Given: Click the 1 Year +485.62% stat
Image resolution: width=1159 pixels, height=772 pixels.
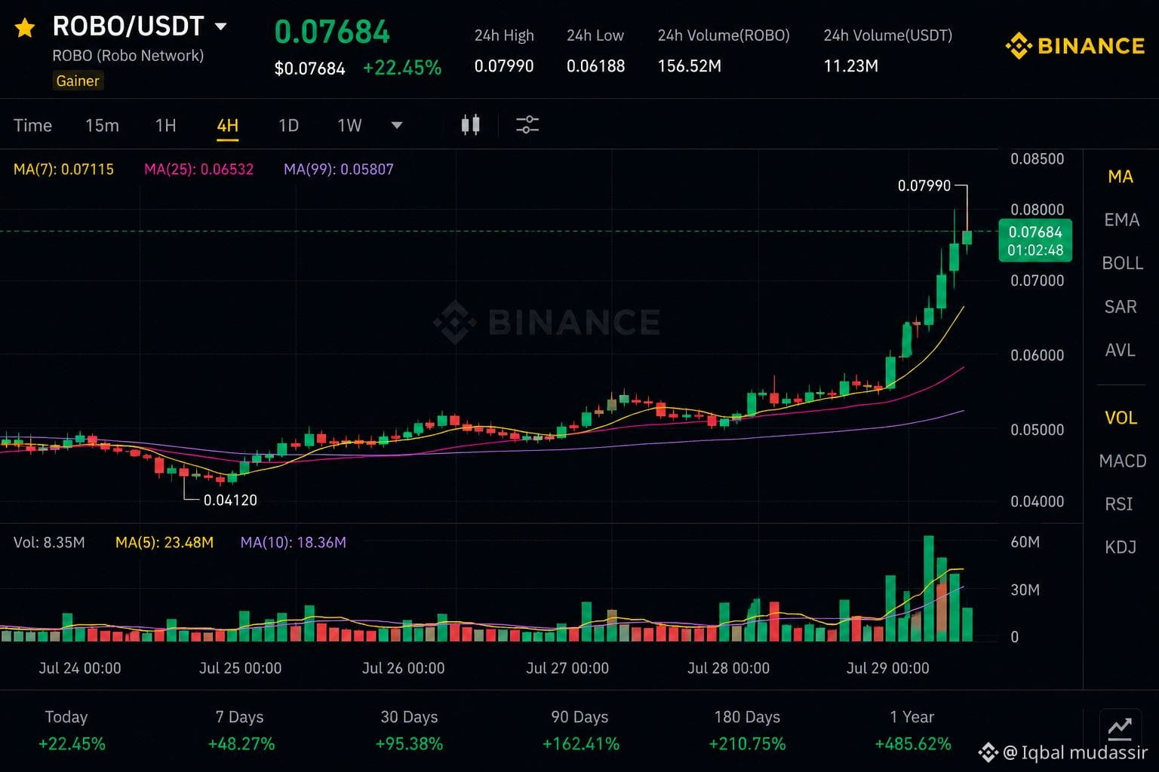Looking at the screenshot, I should 913,731.
